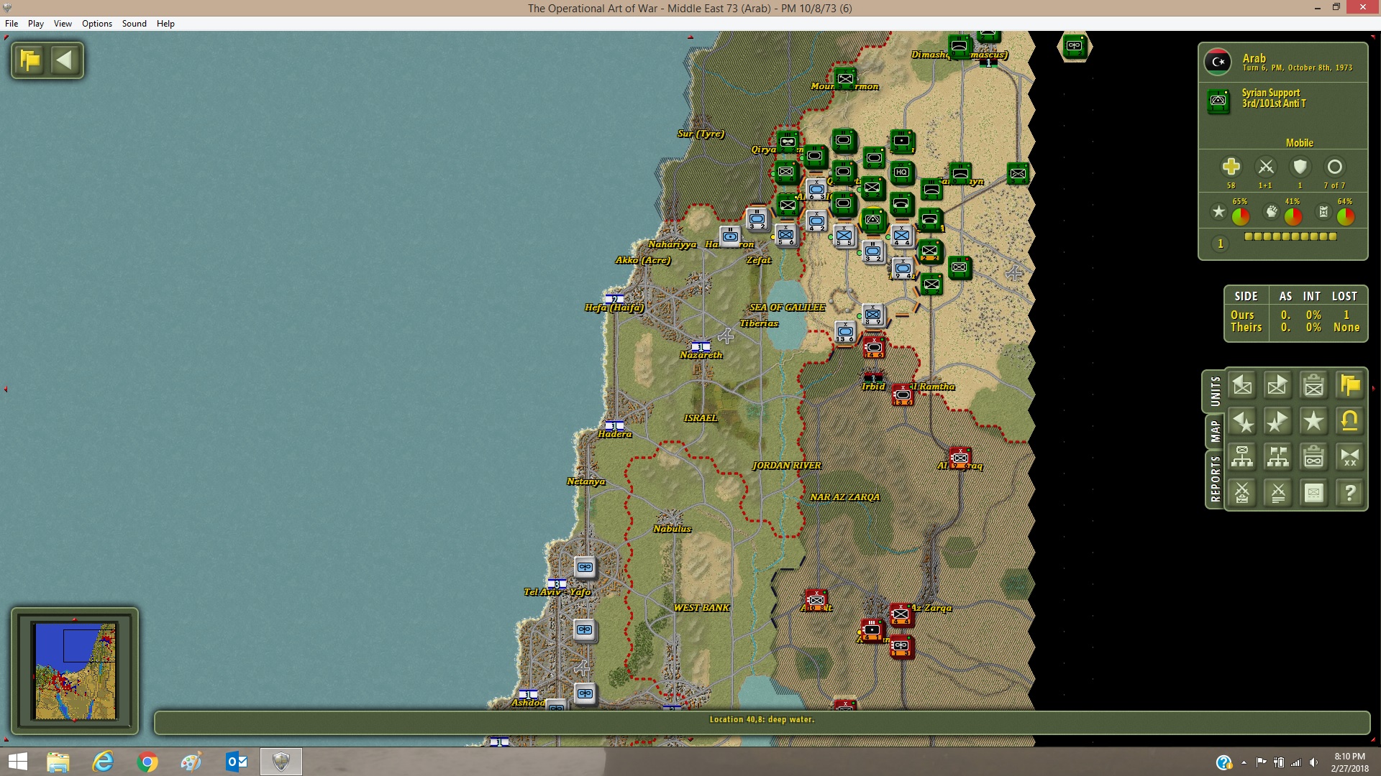
Task: Select the highlighted Syrian anti-tank counter on map
Action: click(873, 220)
